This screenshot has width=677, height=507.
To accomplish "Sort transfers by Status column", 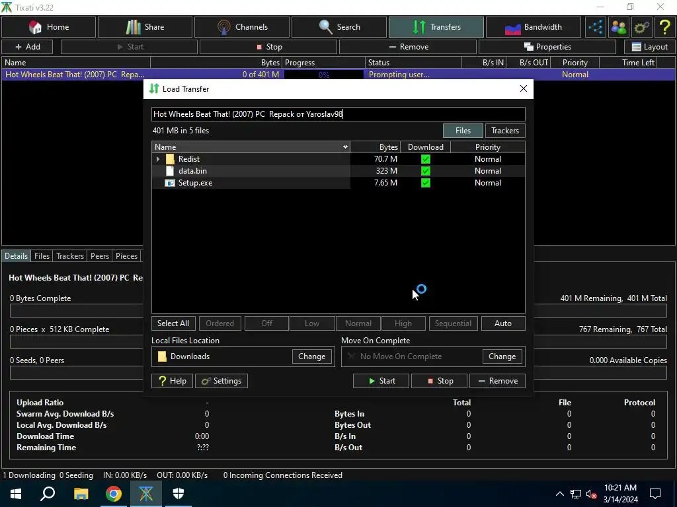I will click(414, 63).
